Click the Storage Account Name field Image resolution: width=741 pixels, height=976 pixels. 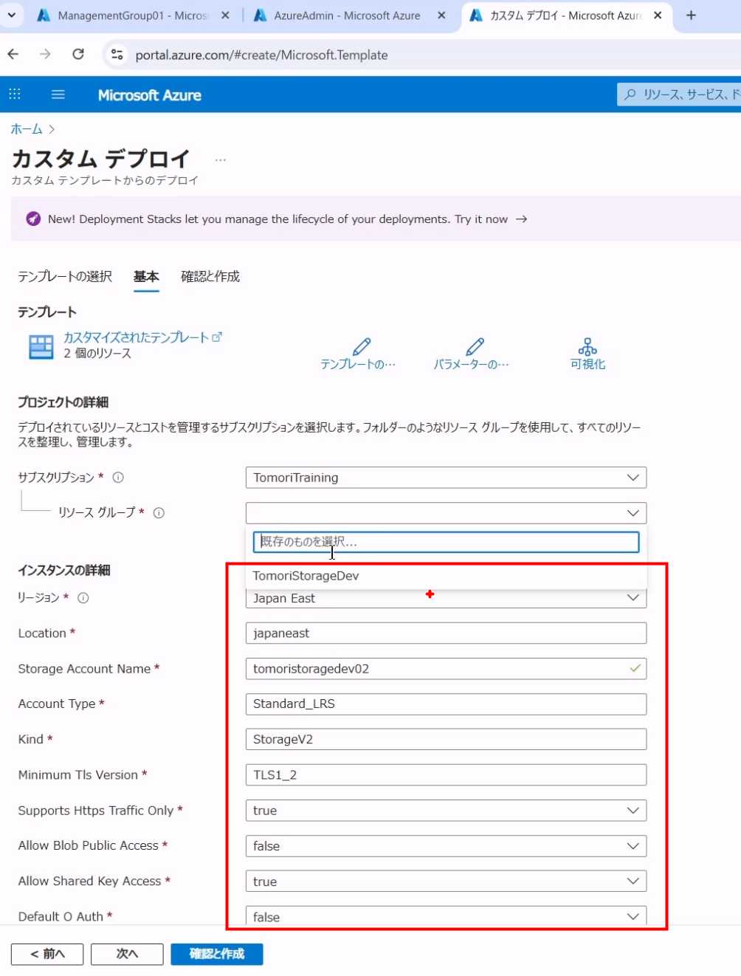[x=435, y=669]
